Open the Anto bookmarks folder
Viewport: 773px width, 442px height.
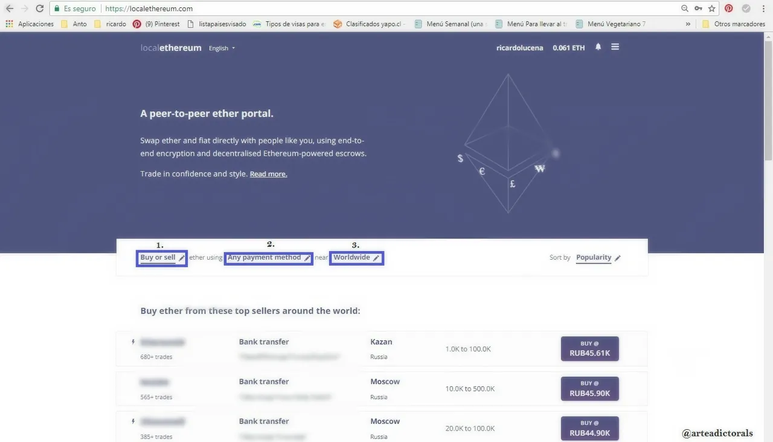pyautogui.click(x=74, y=24)
